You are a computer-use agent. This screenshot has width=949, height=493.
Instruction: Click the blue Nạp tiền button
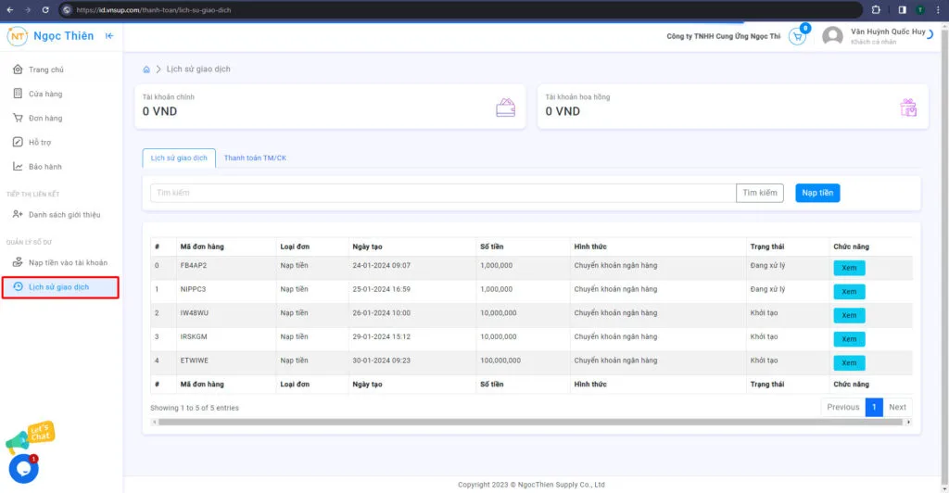click(816, 193)
